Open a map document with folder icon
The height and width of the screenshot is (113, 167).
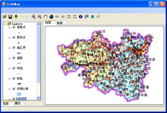[x=5, y=17]
